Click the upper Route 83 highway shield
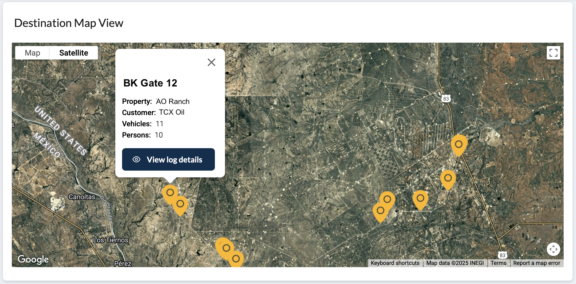Viewport: 576px width, 284px height. [x=446, y=99]
